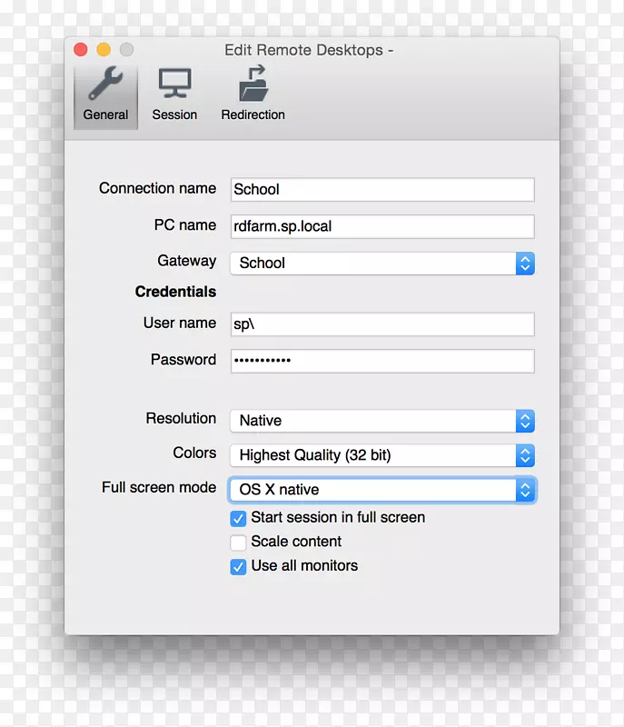The width and height of the screenshot is (624, 727).
Task: Select the Redirection folder arrow icon
Action: [253, 85]
